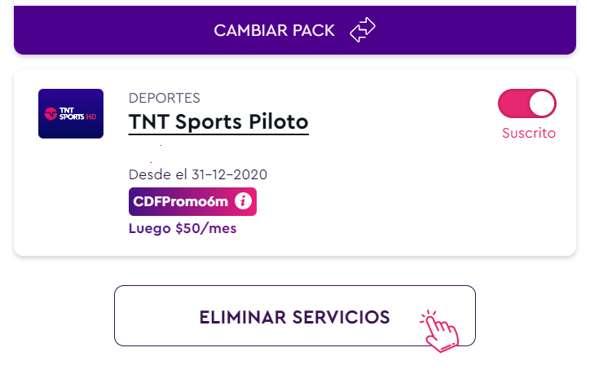The height and width of the screenshot is (374, 590).
Task: Click the swap arrows icon beside Cambiar Pack
Action: (x=362, y=31)
